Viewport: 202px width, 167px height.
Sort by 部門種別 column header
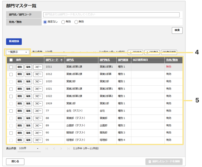click(x=123, y=60)
